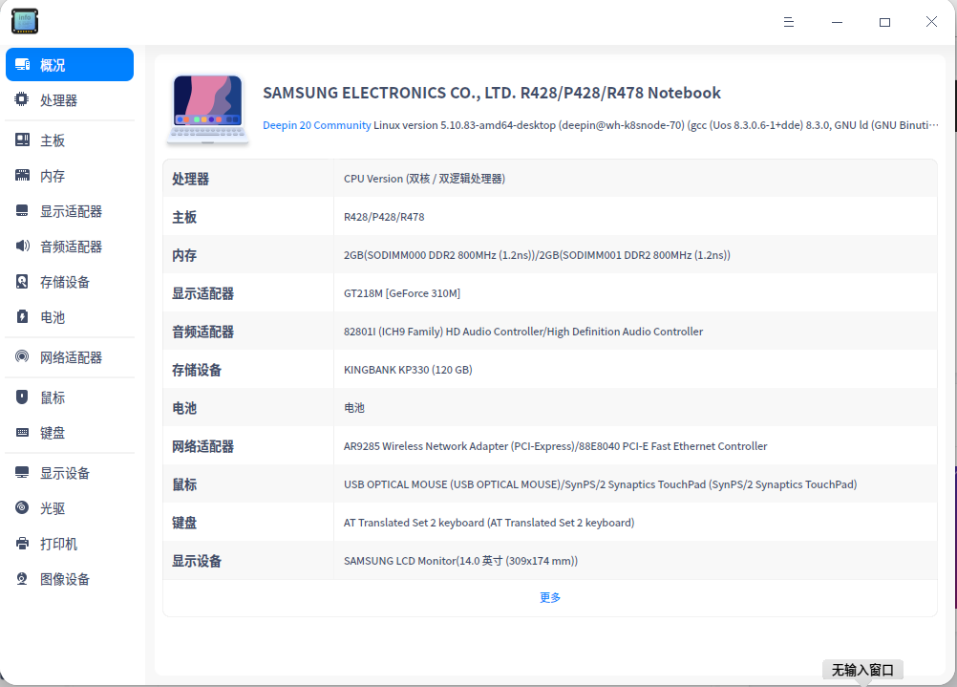Click the 音频适配器 row label in table
The height and width of the screenshot is (687, 957).
pos(202,333)
